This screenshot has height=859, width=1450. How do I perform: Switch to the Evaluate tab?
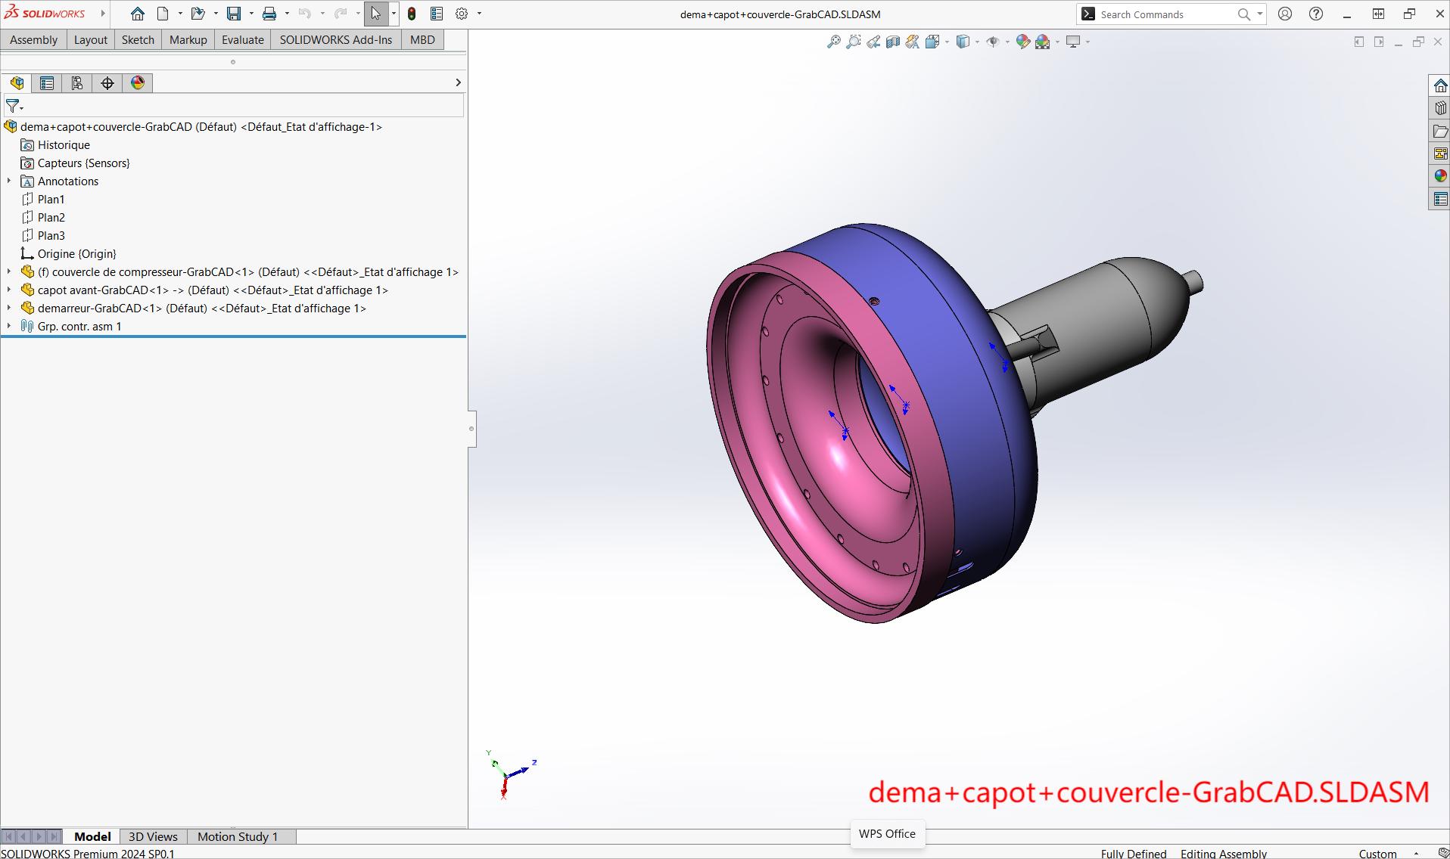243,40
